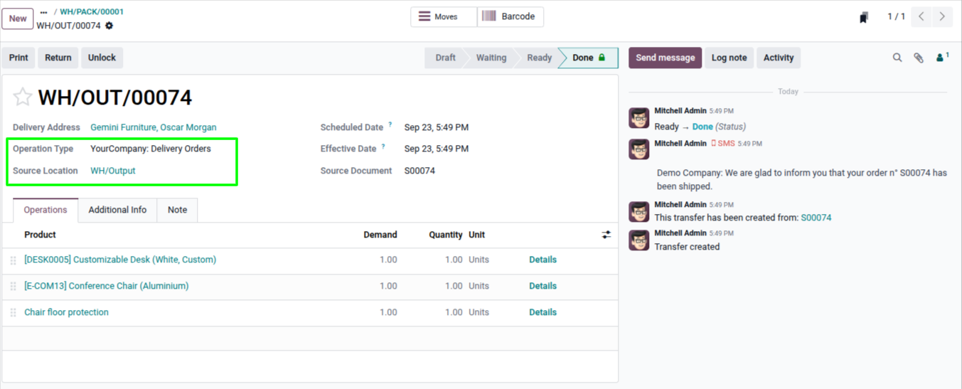This screenshot has height=389, width=962.
Task: Show Effective Date help tooltip icon
Action: pos(383,146)
